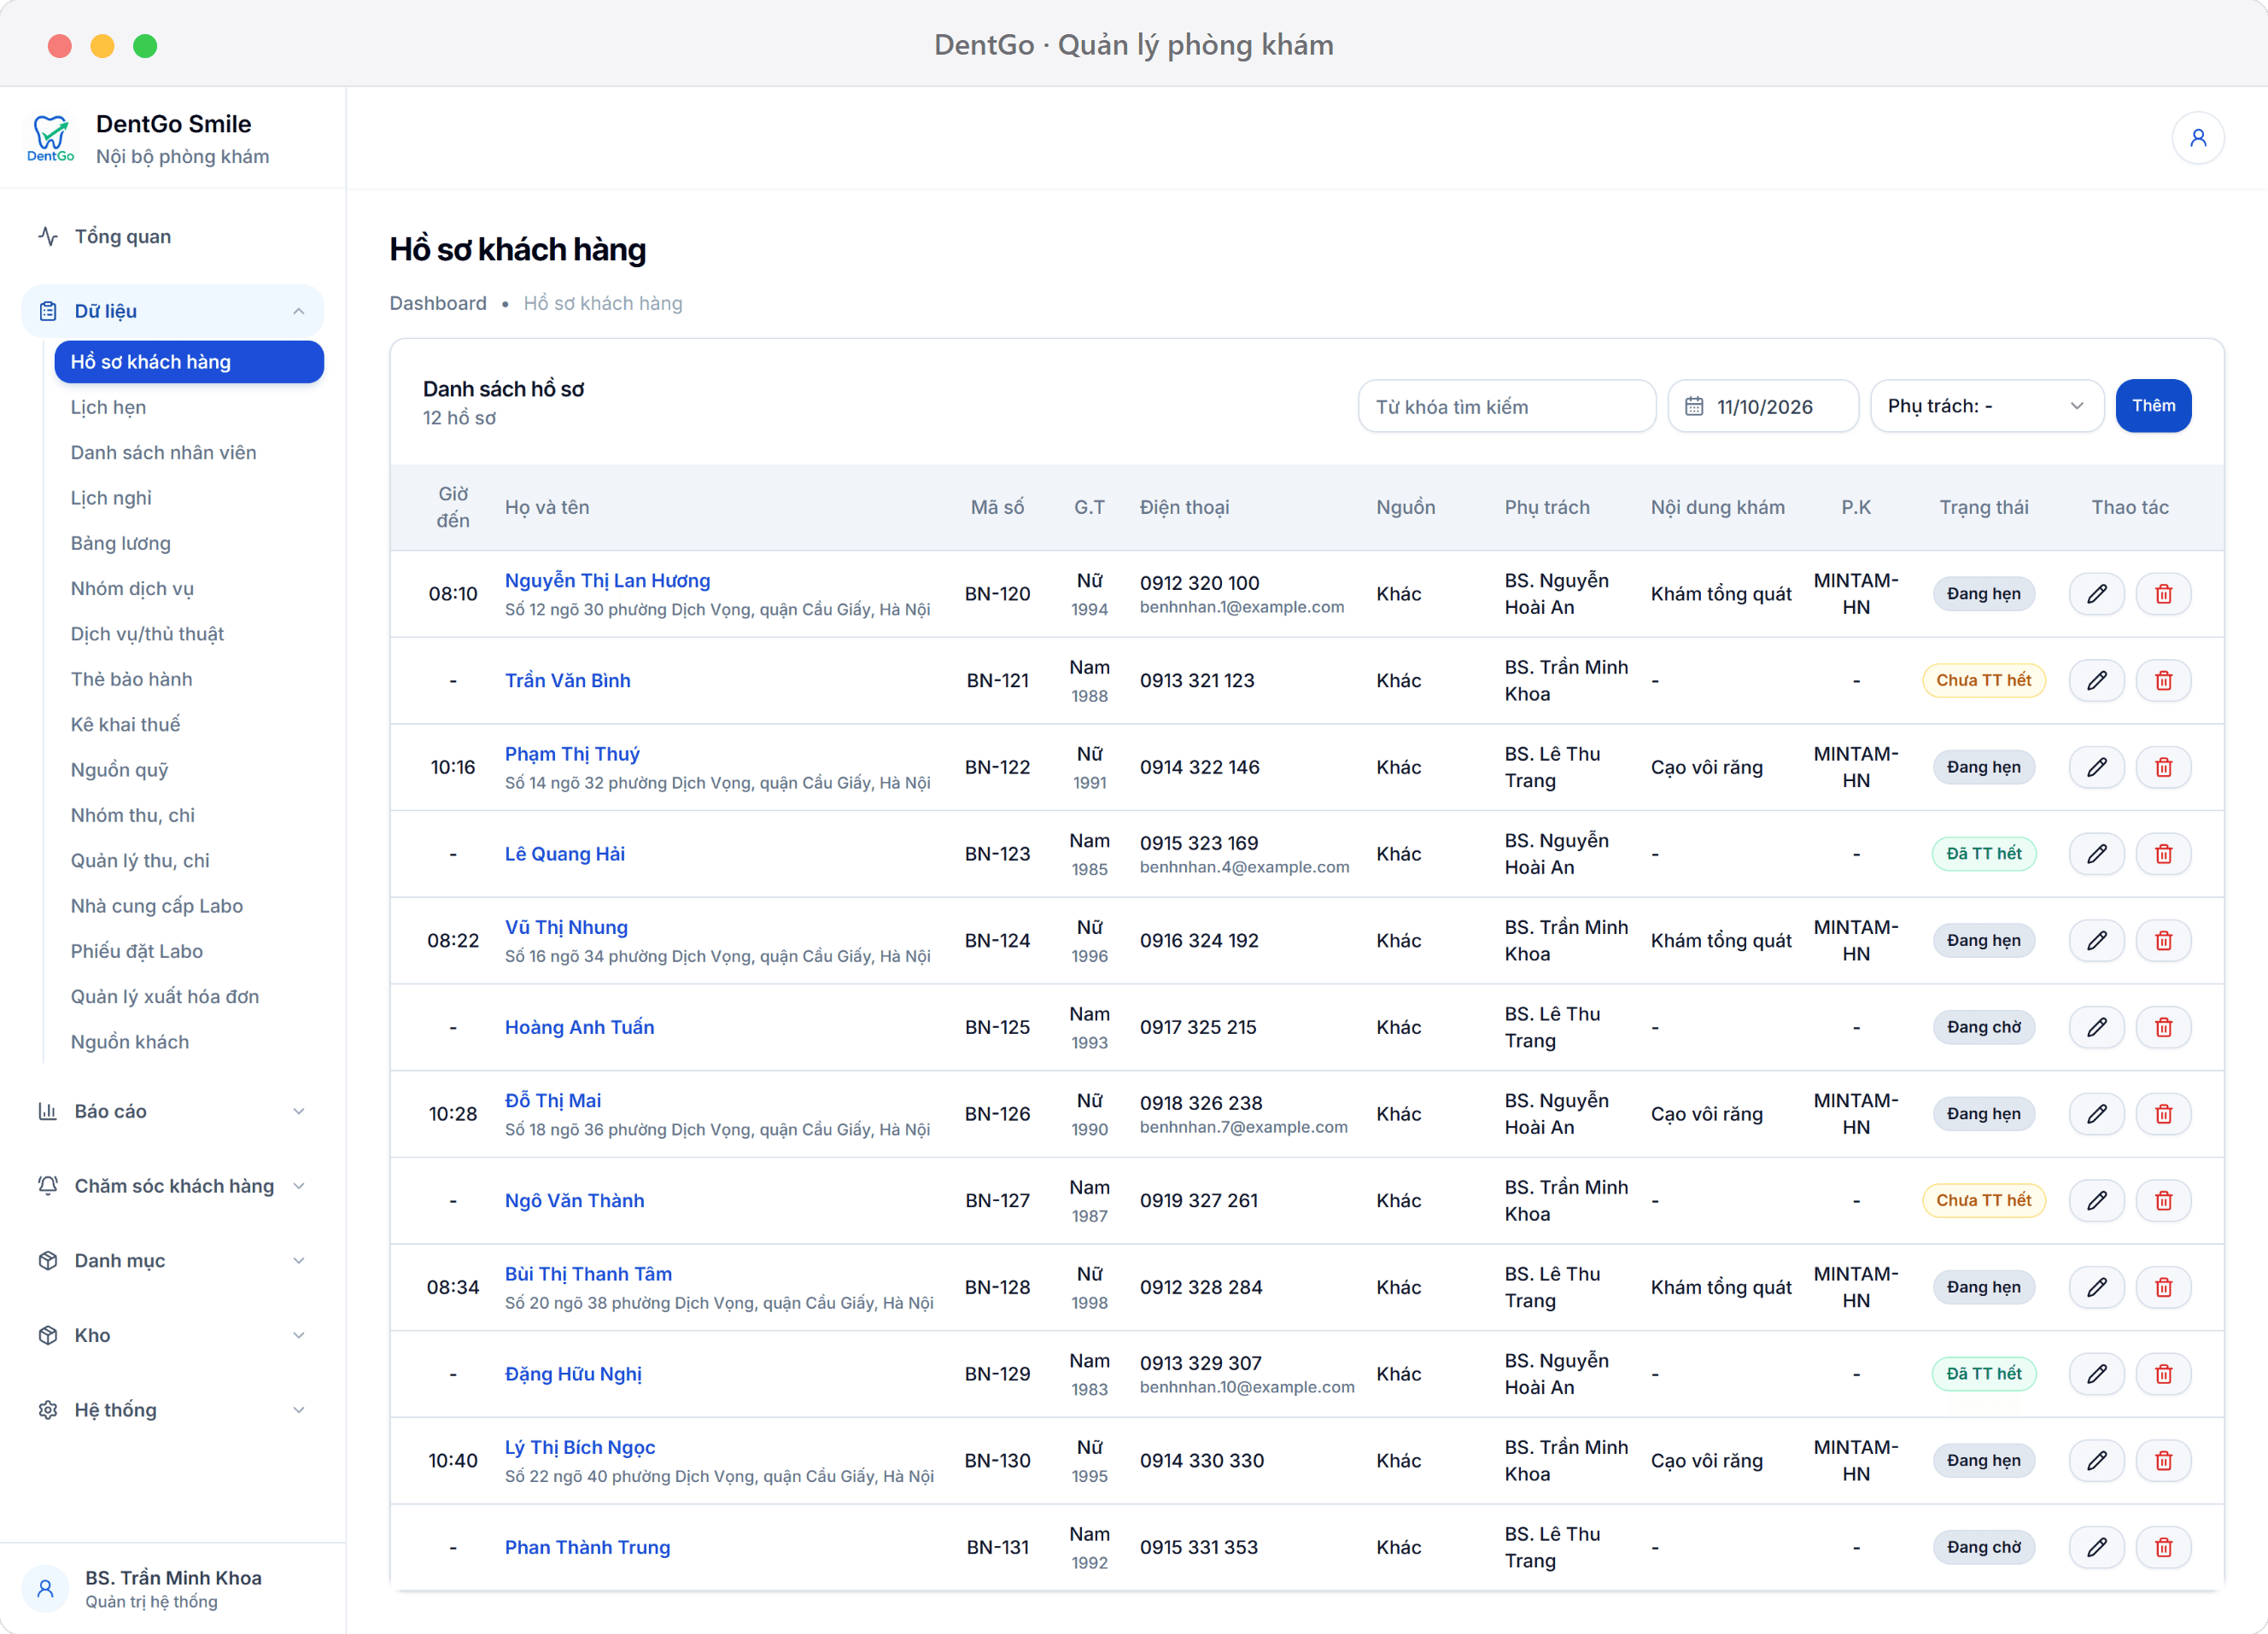Click trash icon for Phan Thành Trung
The height and width of the screenshot is (1634, 2268).
pos(2163,1547)
